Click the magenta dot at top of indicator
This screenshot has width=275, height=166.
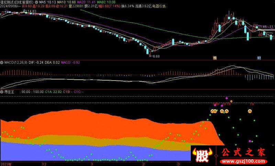pyautogui.click(x=227, y=98)
